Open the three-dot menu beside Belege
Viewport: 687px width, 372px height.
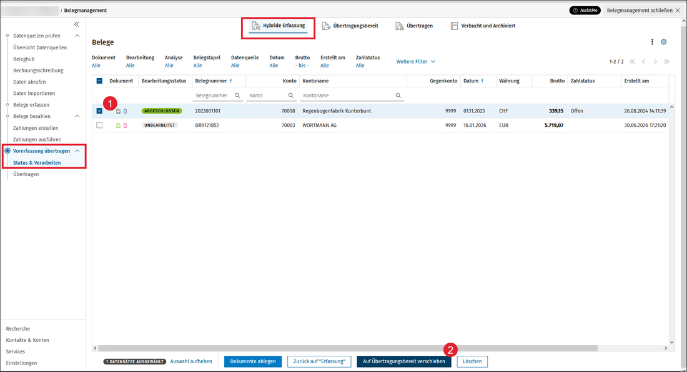[x=652, y=42]
